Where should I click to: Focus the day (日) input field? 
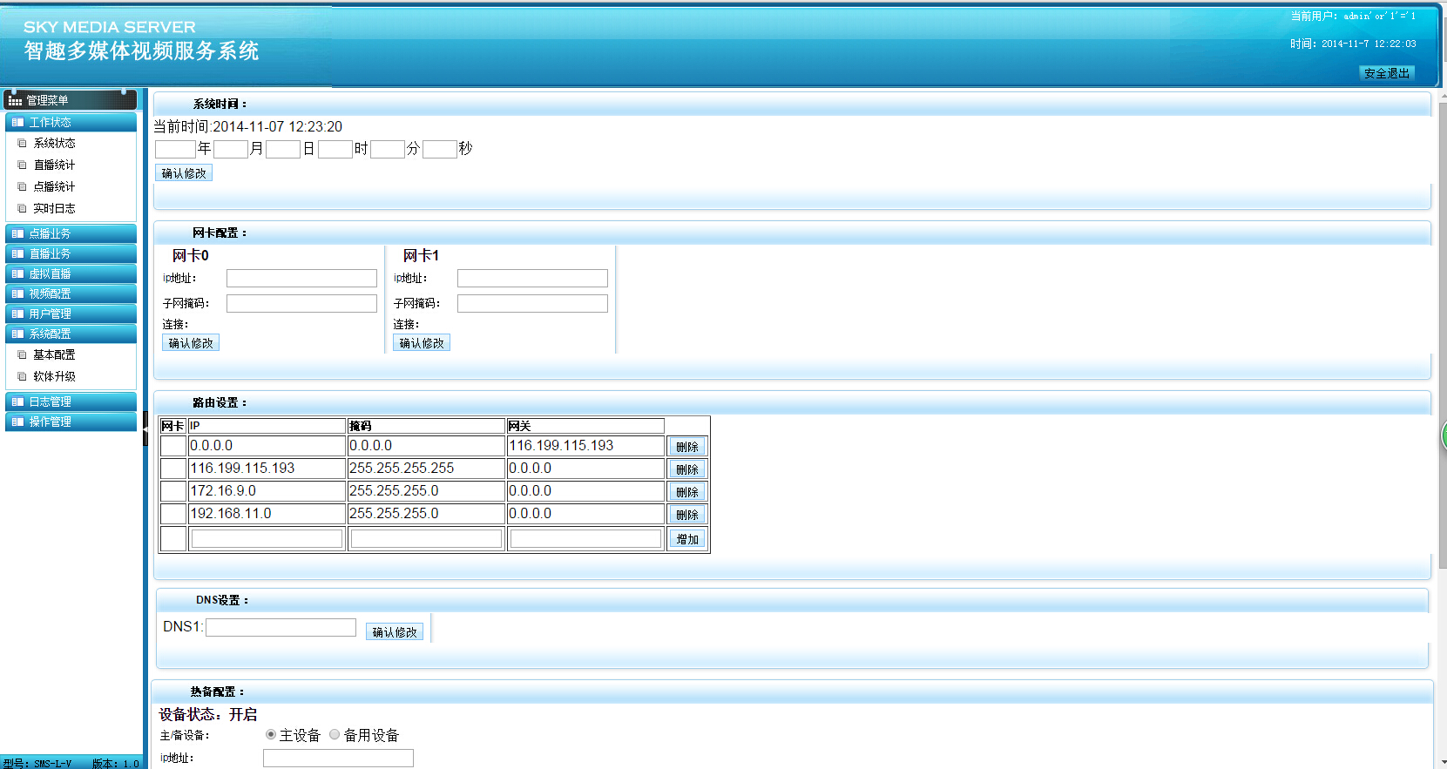coord(283,149)
